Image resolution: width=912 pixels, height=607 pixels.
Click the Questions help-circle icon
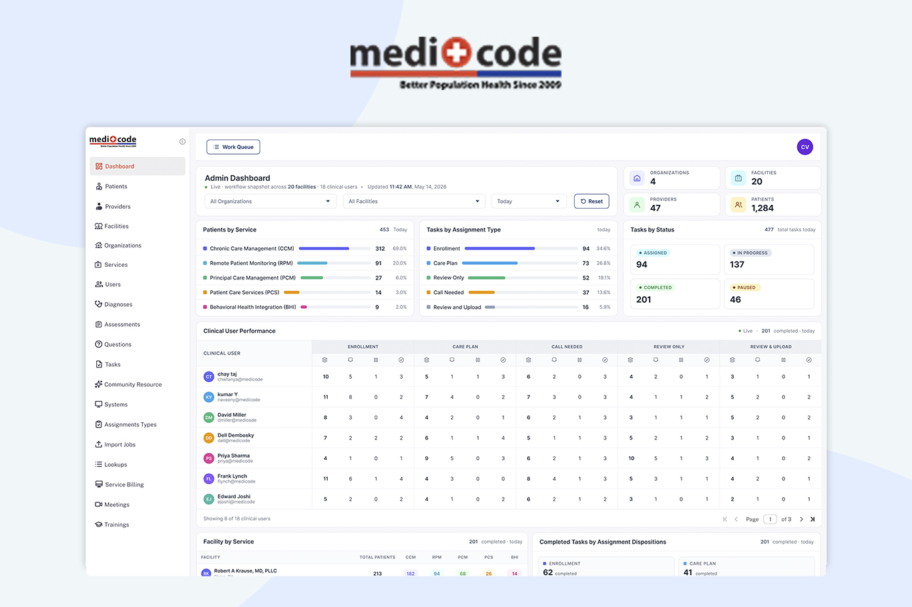pyautogui.click(x=99, y=344)
